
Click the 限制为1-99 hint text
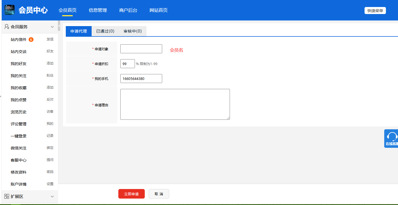(x=149, y=64)
